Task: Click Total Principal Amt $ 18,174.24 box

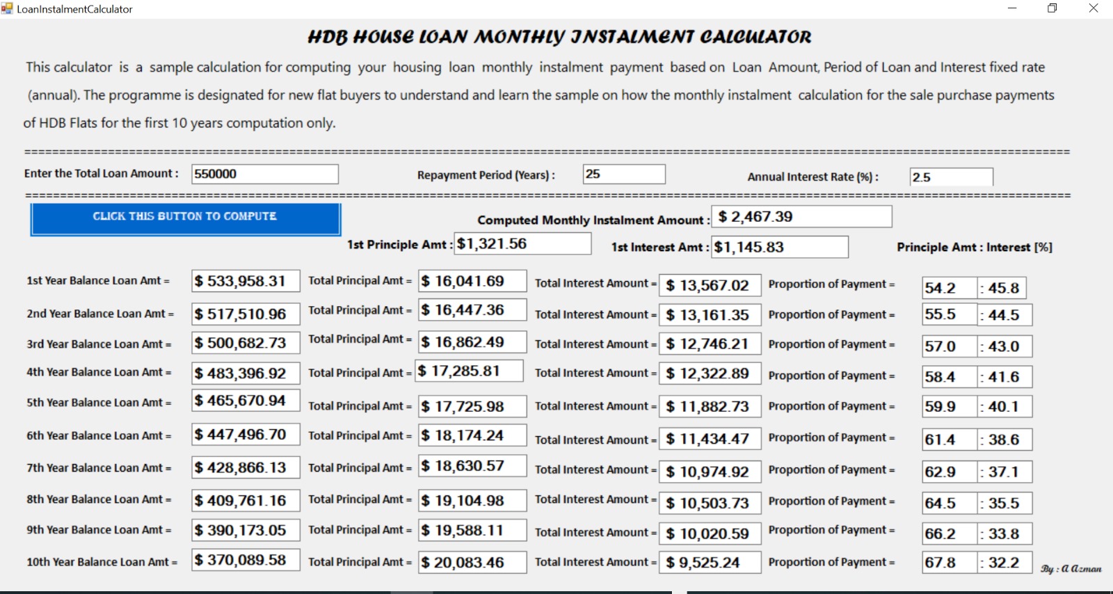Action: tap(472, 435)
